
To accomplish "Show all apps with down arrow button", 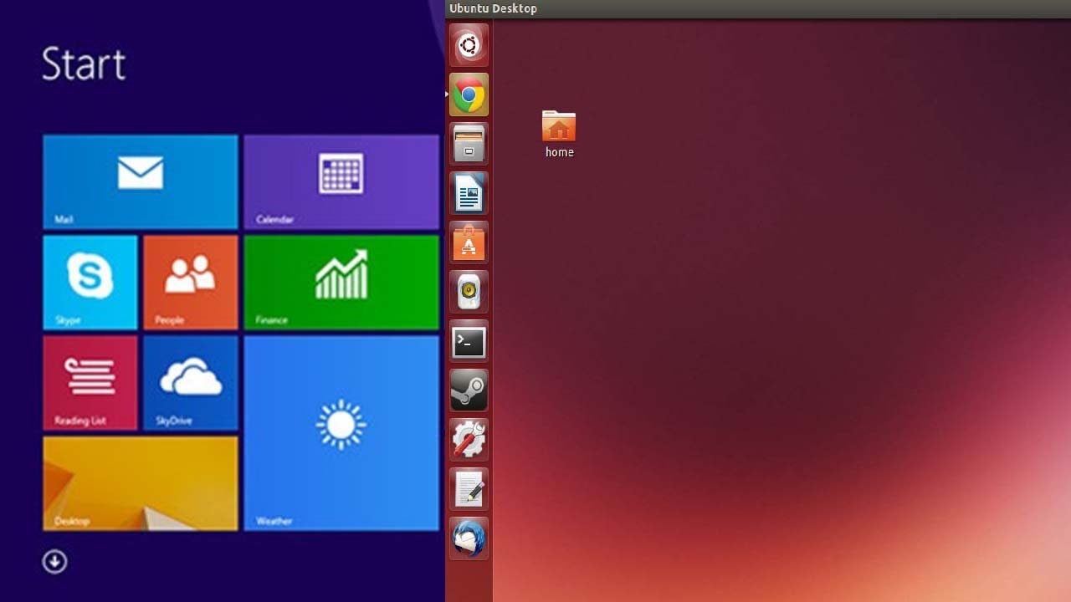I will coord(54,561).
